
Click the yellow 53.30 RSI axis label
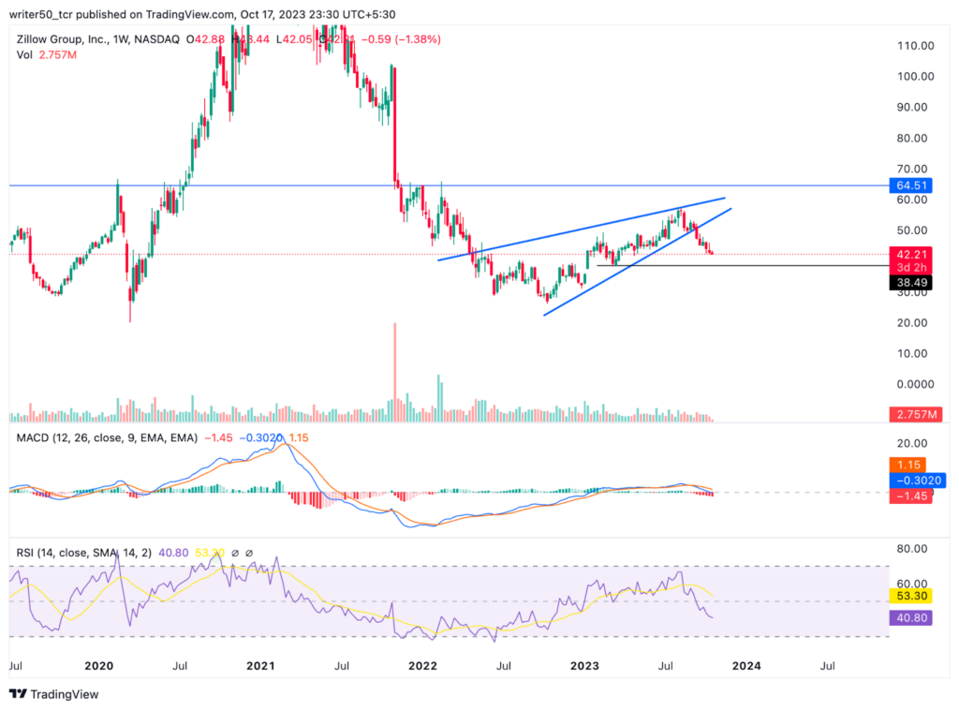pyautogui.click(x=910, y=596)
